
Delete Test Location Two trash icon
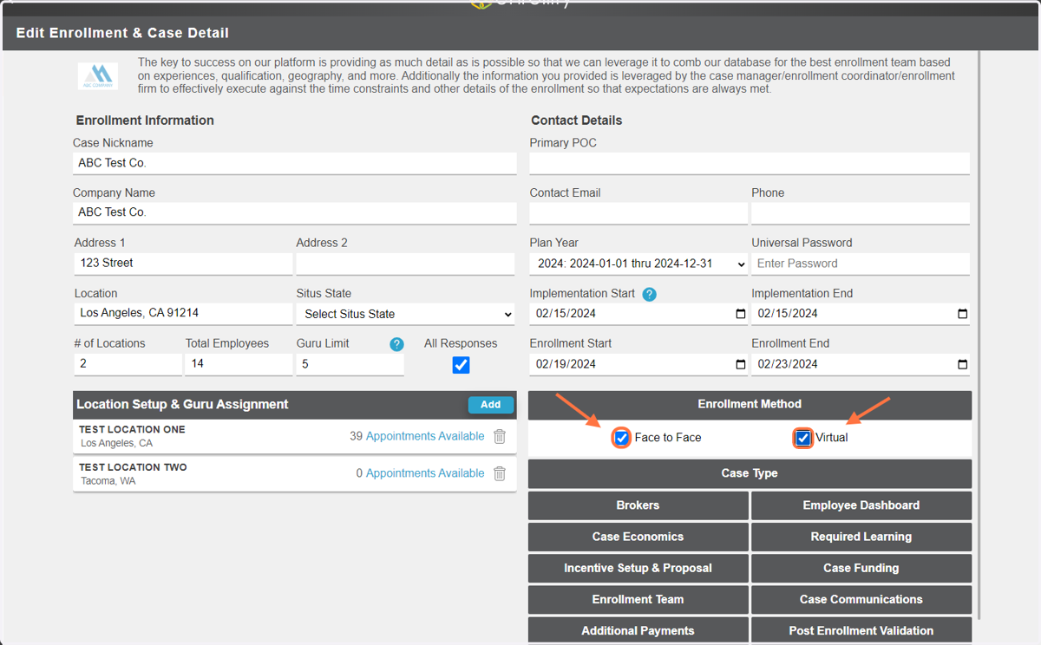[500, 473]
